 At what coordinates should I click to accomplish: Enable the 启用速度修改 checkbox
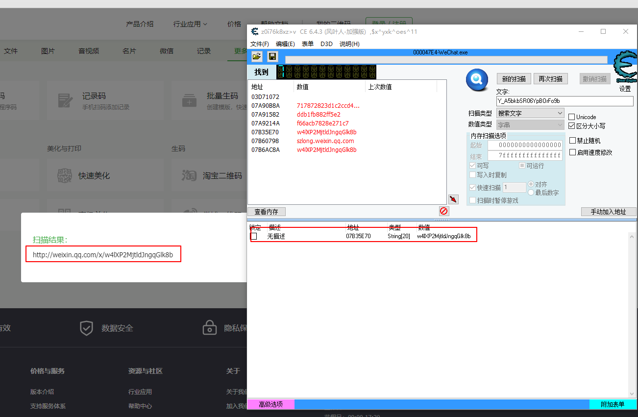point(572,152)
